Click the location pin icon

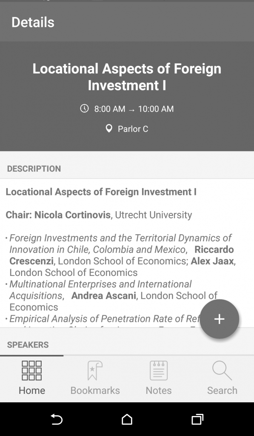[x=109, y=129]
